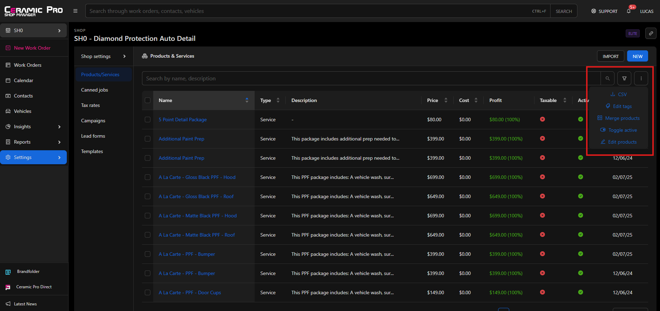Image resolution: width=660 pixels, height=311 pixels.
Task: Open the Additional Paint Prep product link
Action: point(181,139)
